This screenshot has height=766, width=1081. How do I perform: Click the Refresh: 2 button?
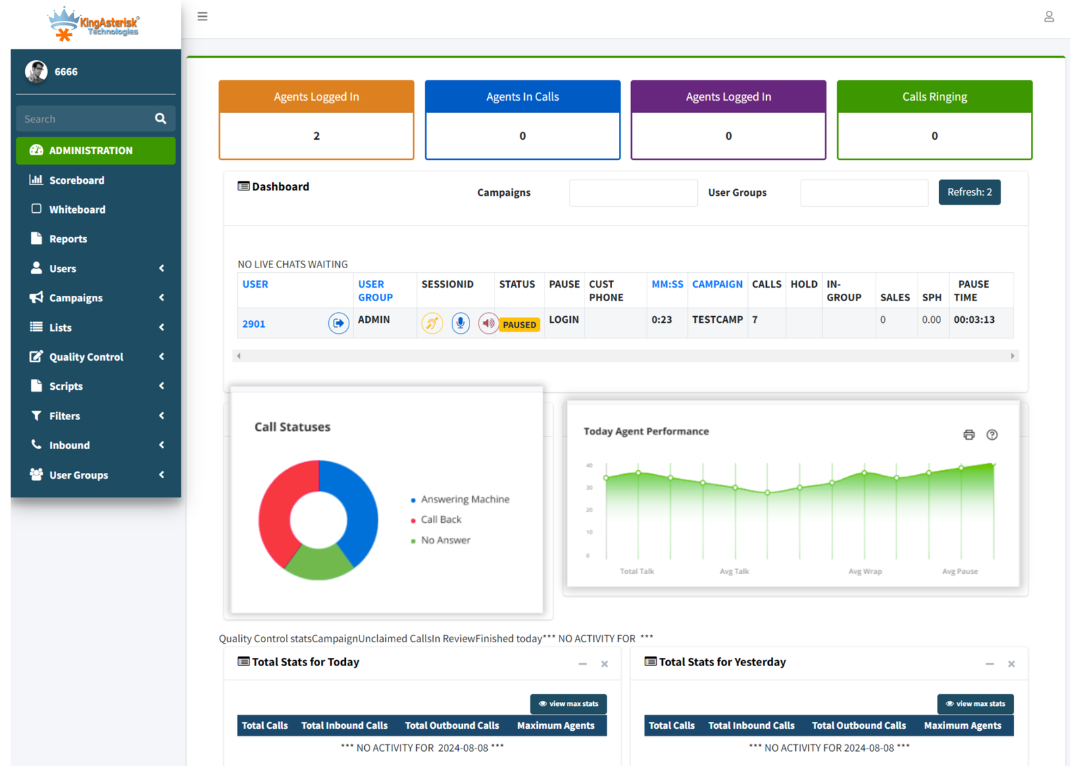[x=969, y=193]
